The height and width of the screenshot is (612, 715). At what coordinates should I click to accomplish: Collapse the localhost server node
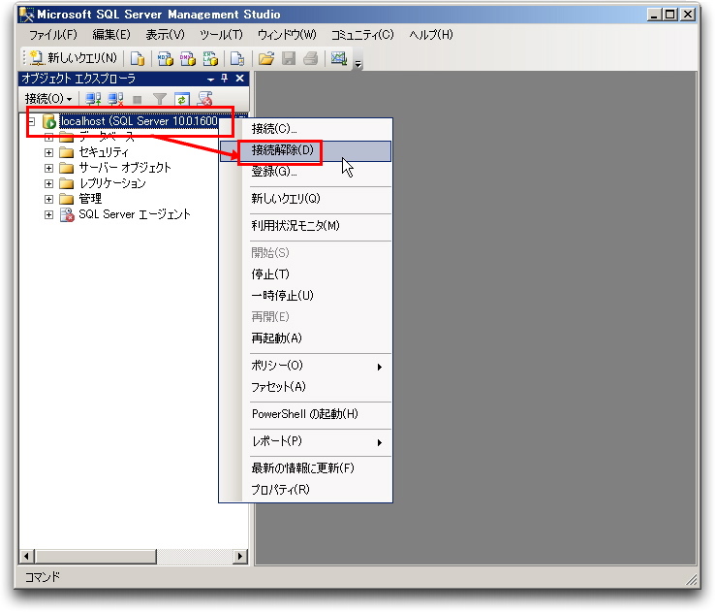(31, 121)
